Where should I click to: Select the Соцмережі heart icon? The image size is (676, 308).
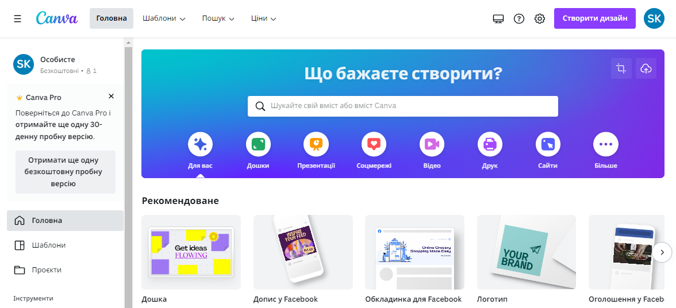[374, 144]
